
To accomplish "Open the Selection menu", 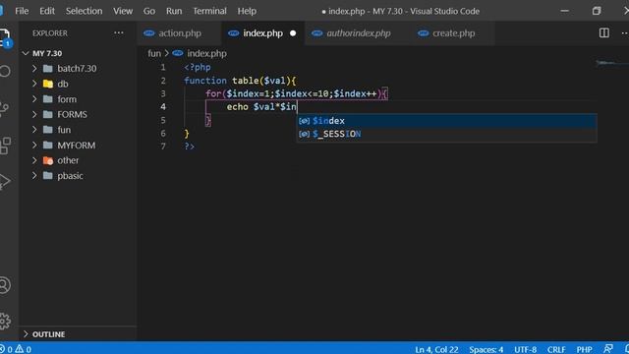I will tap(84, 11).
